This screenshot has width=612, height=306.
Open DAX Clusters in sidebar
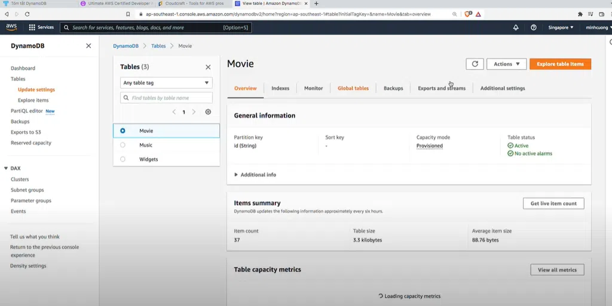click(20, 180)
